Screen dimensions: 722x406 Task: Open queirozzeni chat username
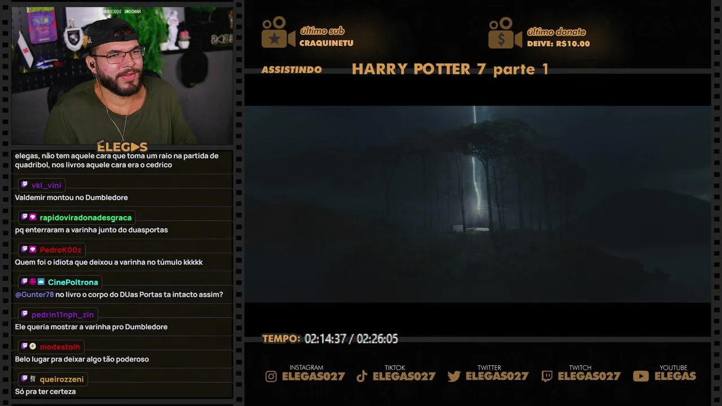pos(61,379)
